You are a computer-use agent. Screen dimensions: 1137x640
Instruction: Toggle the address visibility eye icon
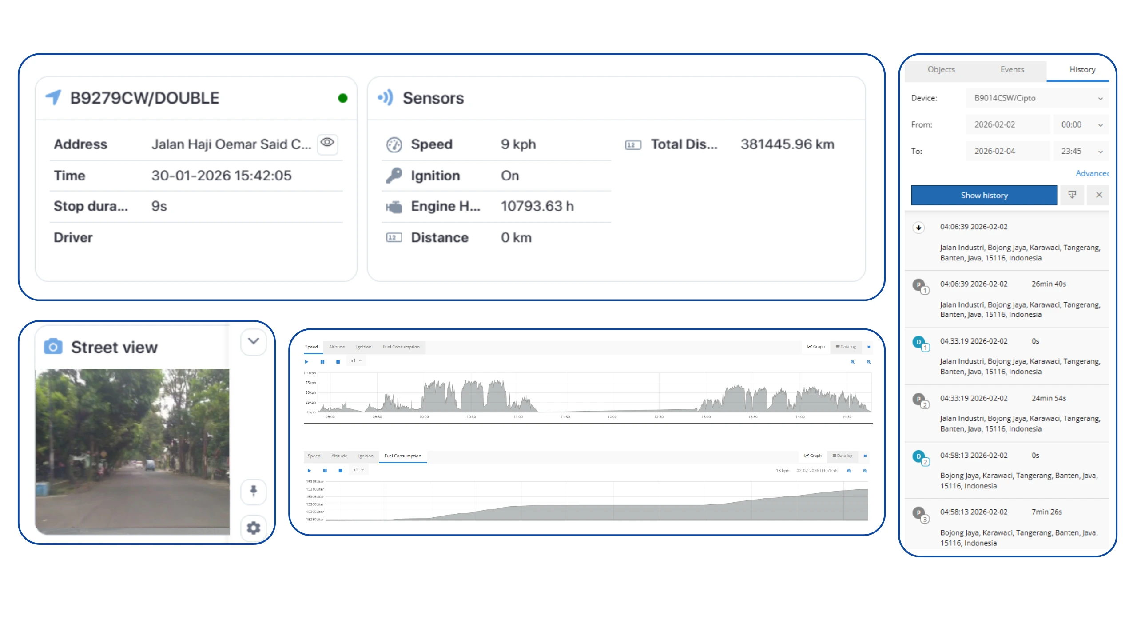pos(327,143)
